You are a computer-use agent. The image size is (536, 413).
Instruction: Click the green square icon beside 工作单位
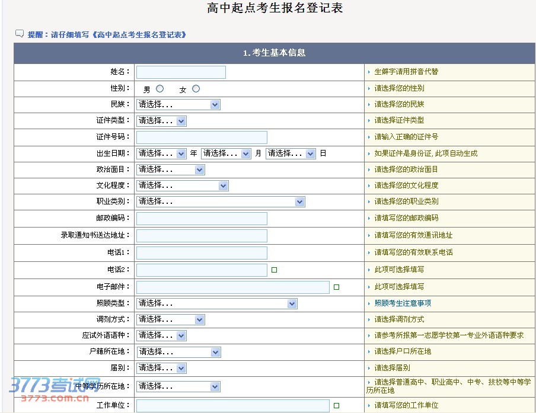coord(336,406)
